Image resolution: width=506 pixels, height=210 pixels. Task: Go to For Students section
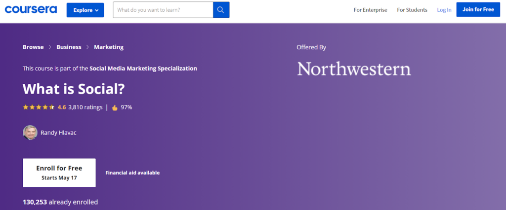point(412,10)
